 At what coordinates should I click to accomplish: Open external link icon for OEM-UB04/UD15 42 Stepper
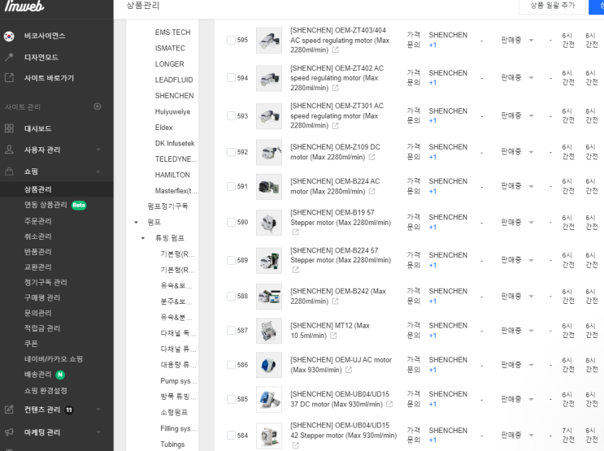295,445
